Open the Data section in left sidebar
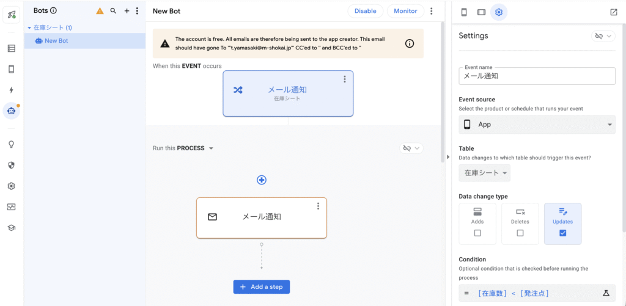This screenshot has width=626, height=306. tap(11, 48)
